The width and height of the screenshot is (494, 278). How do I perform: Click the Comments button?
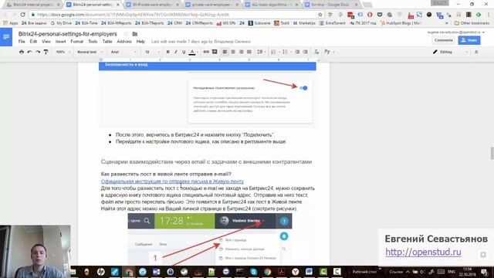443,40
